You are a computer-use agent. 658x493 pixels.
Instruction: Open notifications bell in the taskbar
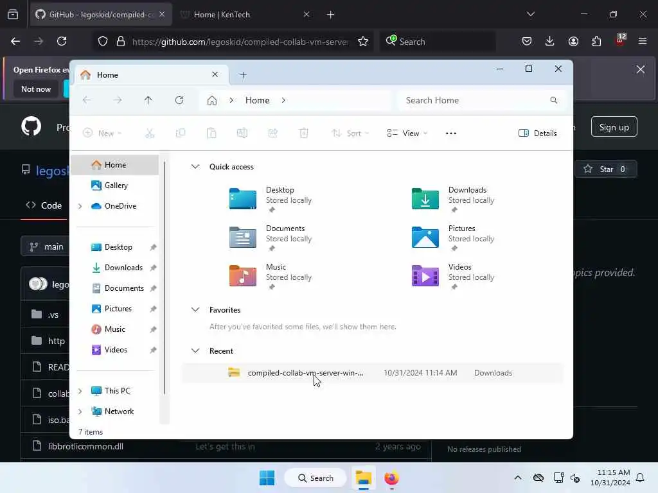point(640,478)
